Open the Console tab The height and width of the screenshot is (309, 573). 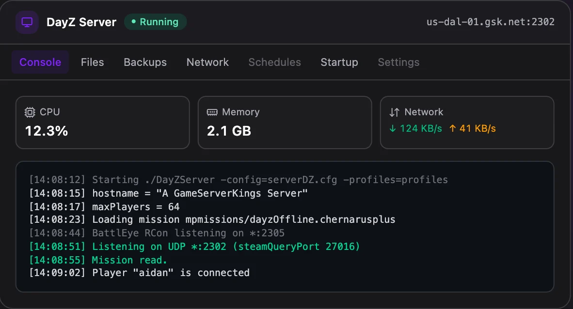[40, 62]
